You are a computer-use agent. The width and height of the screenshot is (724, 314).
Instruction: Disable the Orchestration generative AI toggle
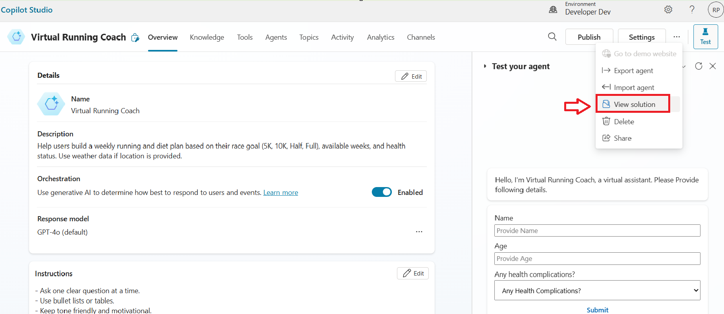click(382, 192)
